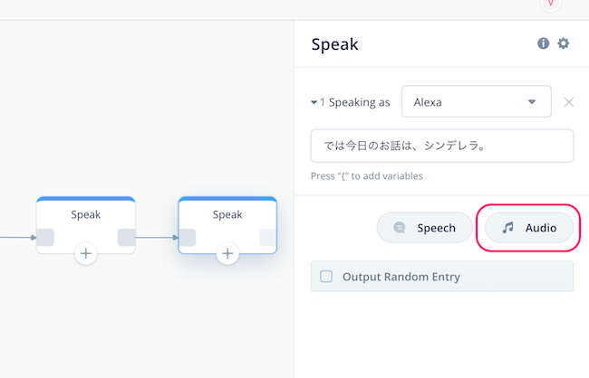Remove the speaking entry with the X icon

coord(569,102)
